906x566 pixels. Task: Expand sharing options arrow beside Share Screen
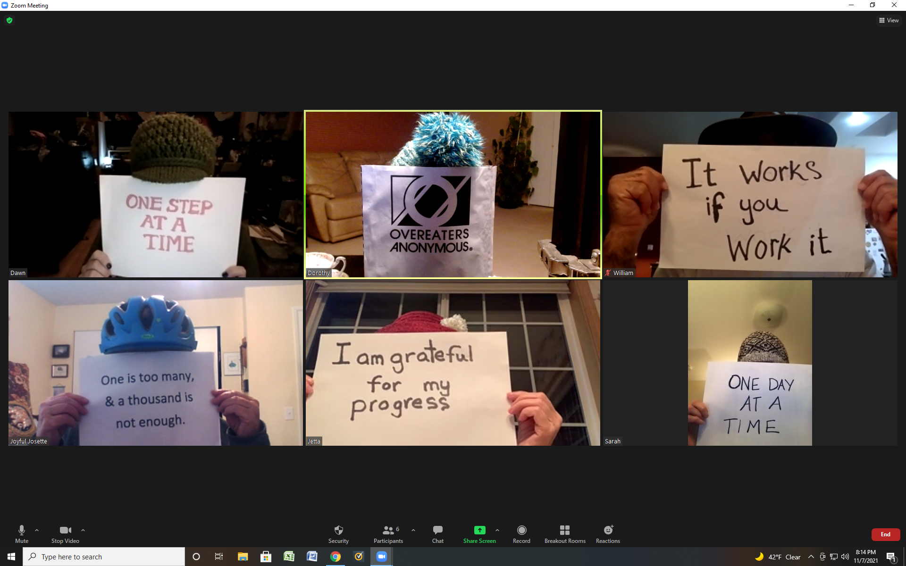click(497, 530)
